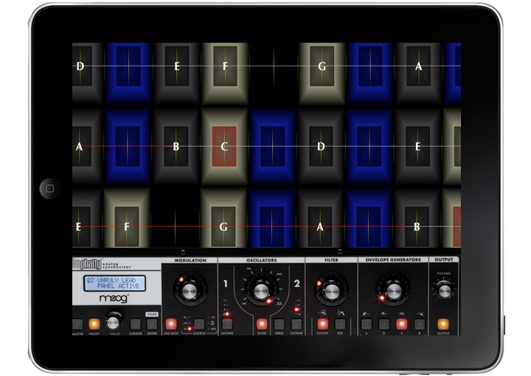Tap the modulation Source button

(x=199, y=324)
